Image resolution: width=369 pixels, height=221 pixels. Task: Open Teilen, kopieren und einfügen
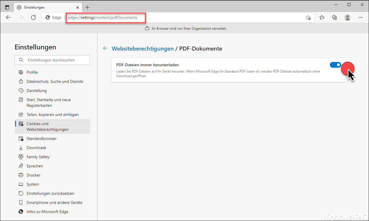[x=52, y=114]
